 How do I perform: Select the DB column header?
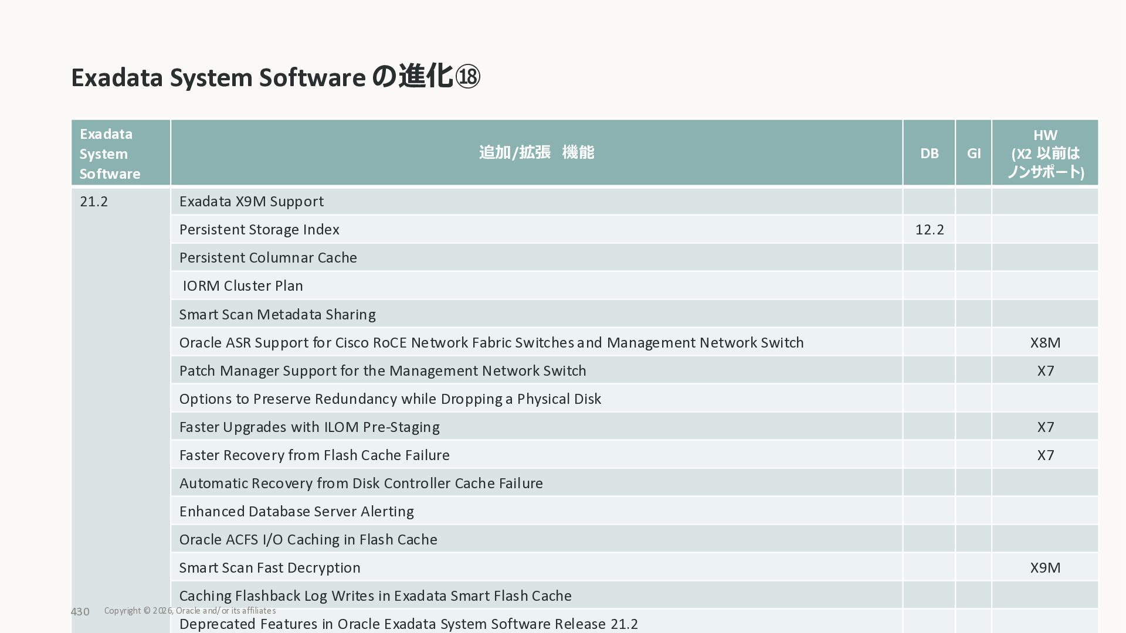pos(929,154)
